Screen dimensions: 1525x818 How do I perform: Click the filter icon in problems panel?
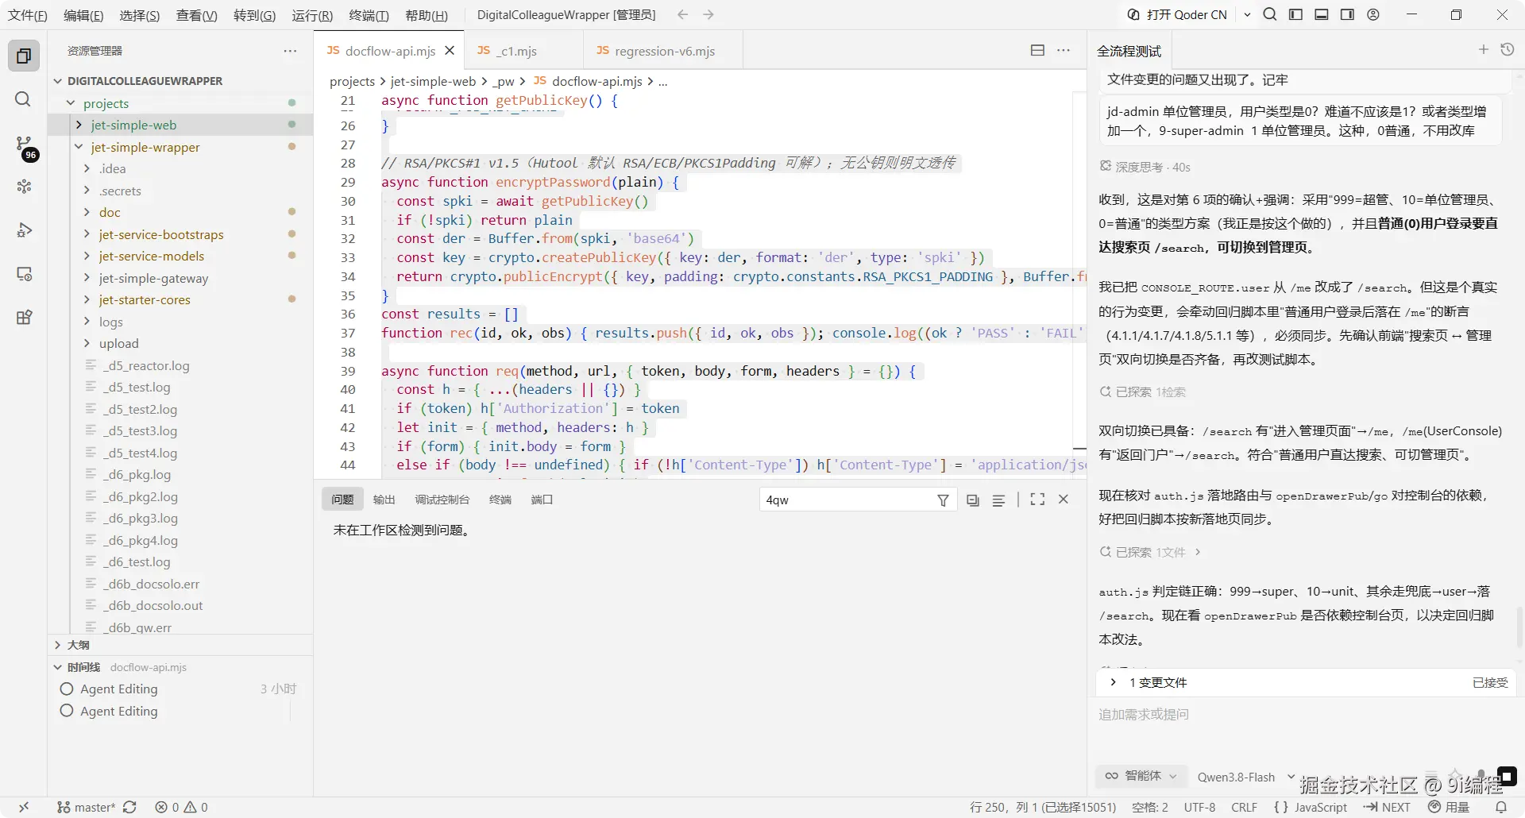click(x=943, y=500)
